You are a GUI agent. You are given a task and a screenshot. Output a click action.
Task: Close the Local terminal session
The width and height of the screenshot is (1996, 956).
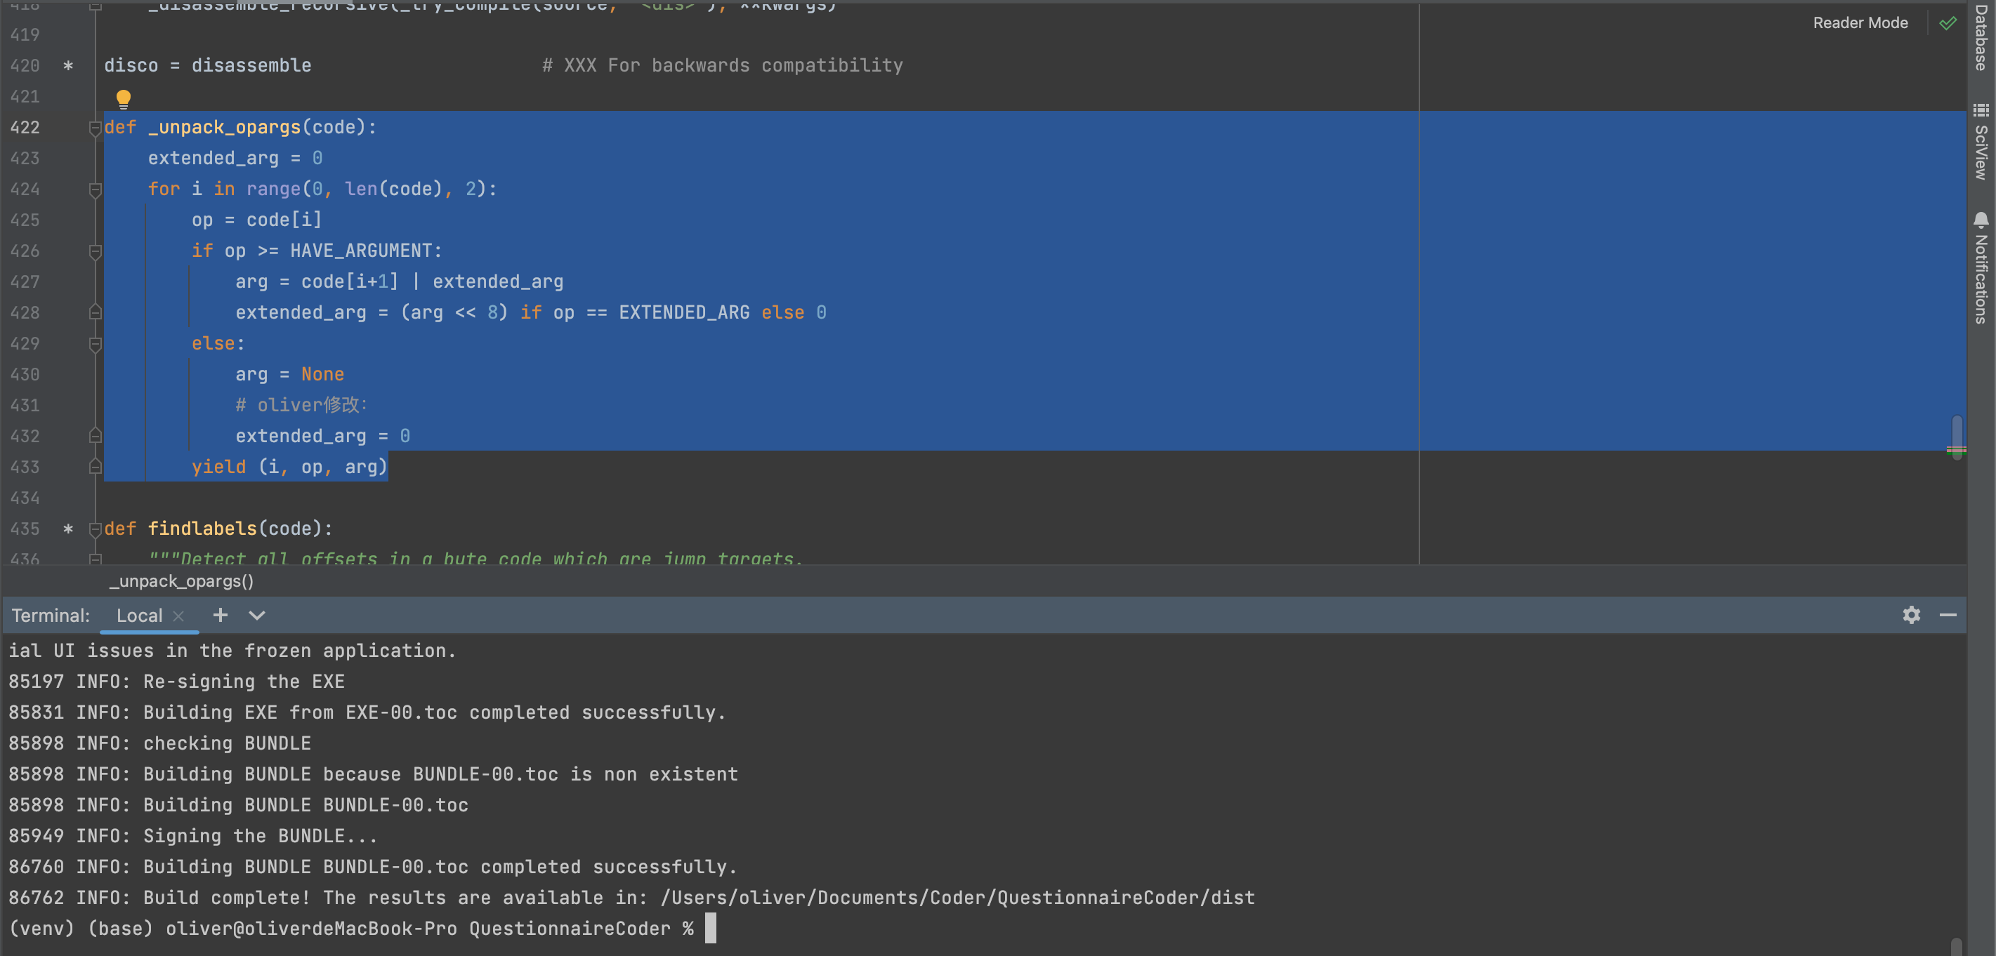click(179, 616)
